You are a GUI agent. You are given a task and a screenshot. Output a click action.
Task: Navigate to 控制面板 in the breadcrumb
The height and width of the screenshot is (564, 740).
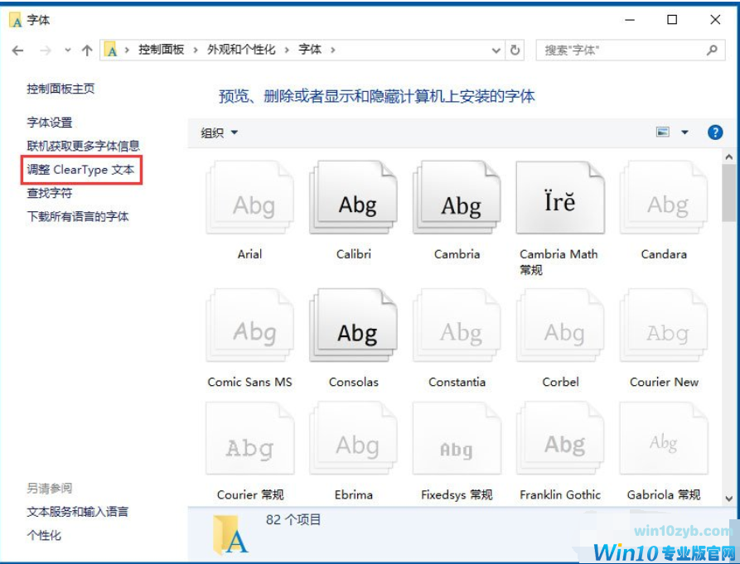(x=161, y=50)
